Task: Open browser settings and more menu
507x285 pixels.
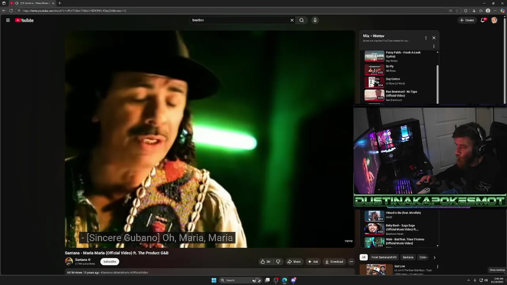Action: click(495, 11)
